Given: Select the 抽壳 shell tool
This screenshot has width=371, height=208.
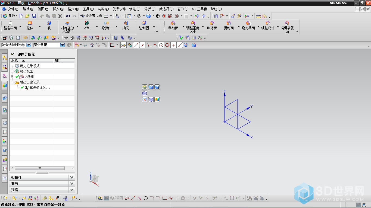Looking at the screenshot, I should tap(126, 25).
